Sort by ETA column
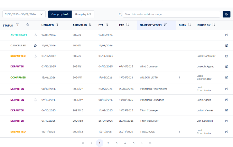 tap(107, 25)
